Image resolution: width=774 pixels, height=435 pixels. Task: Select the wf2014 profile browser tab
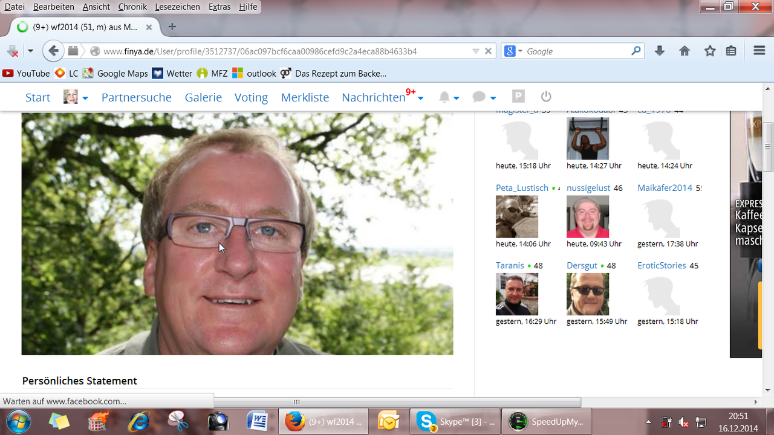point(85,27)
